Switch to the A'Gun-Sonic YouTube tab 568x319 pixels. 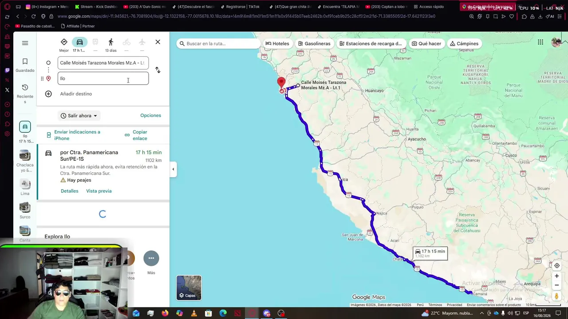click(x=144, y=7)
